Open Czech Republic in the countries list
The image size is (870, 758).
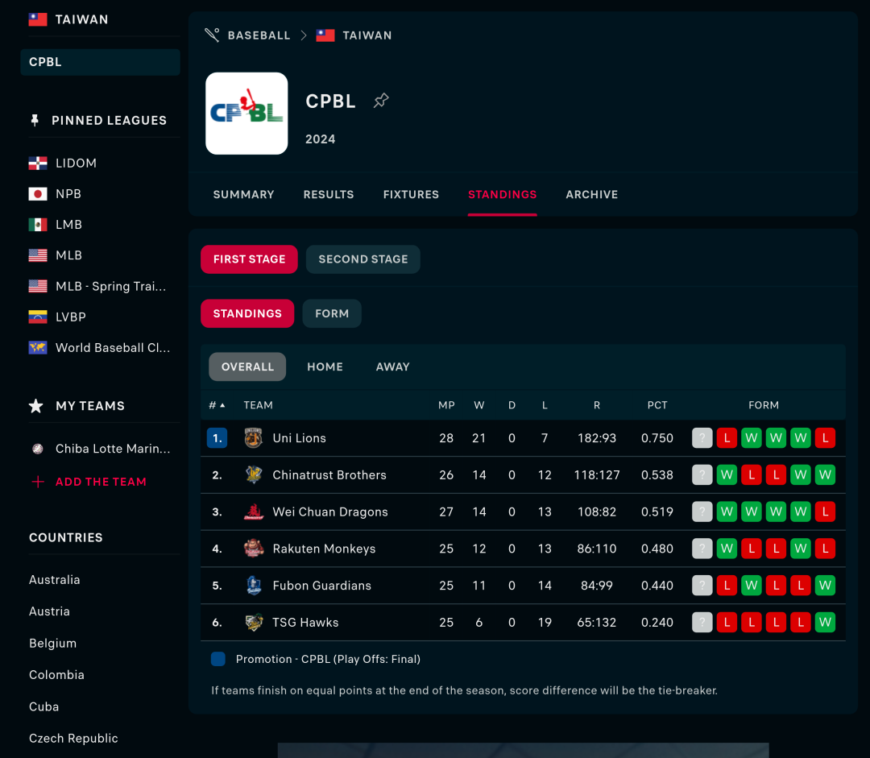coord(73,739)
